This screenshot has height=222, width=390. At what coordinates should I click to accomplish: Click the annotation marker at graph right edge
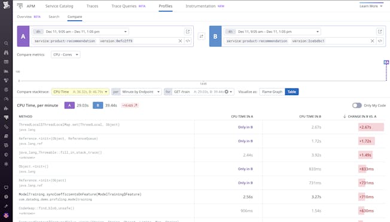coord(386,62)
